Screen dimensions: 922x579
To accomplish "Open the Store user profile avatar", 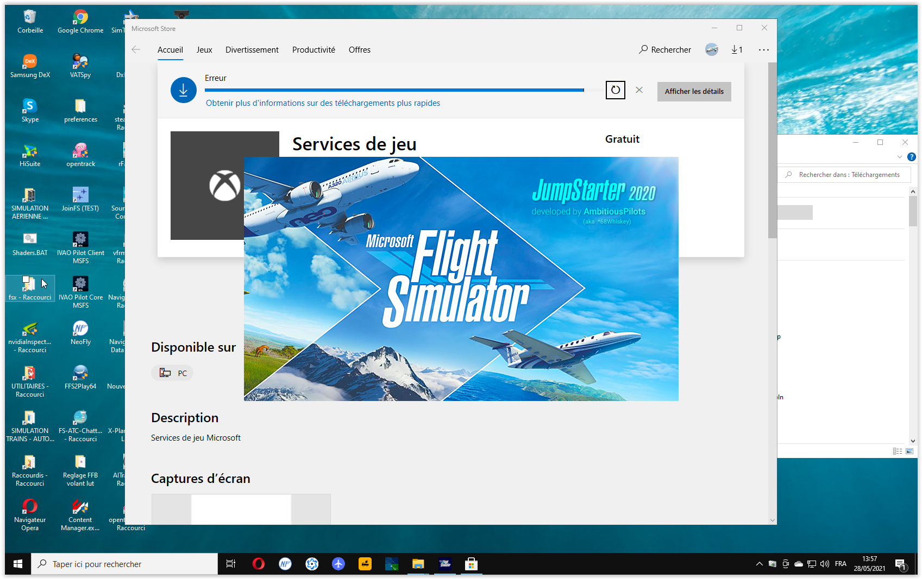I will click(712, 49).
